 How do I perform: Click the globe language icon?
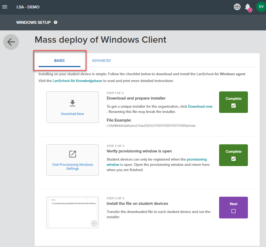point(237,7)
